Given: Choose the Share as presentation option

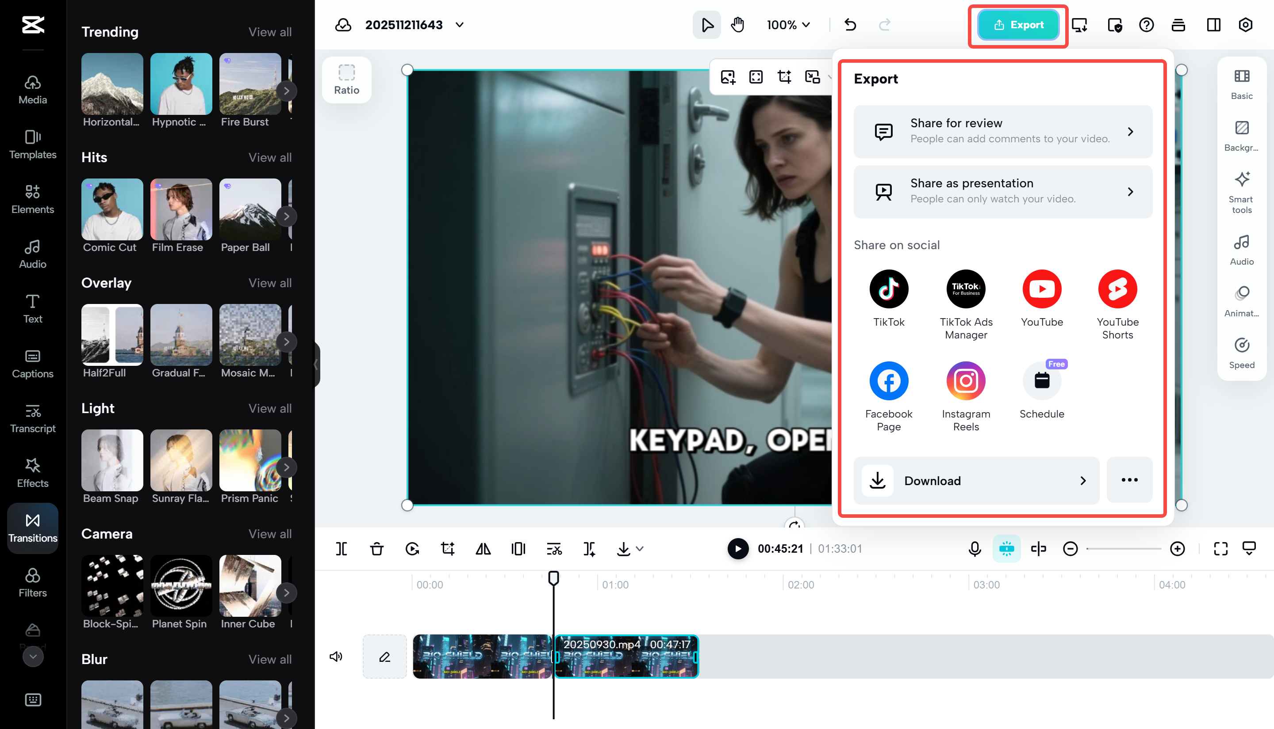Looking at the screenshot, I should (1002, 192).
